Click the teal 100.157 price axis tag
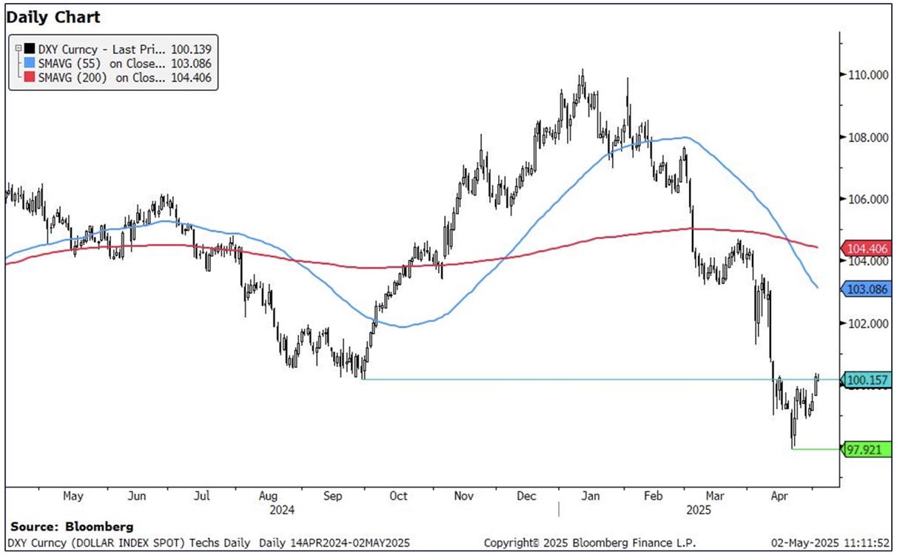The height and width of the screenshot is (555, 897). (x=867, y=380)
